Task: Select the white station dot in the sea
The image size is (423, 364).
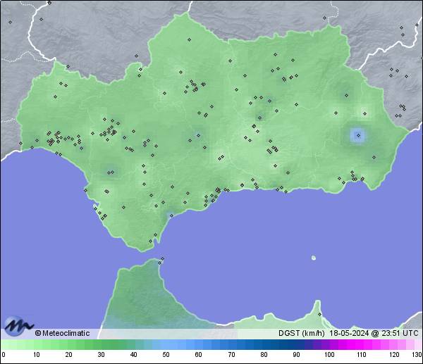Action: click(313, 258)
